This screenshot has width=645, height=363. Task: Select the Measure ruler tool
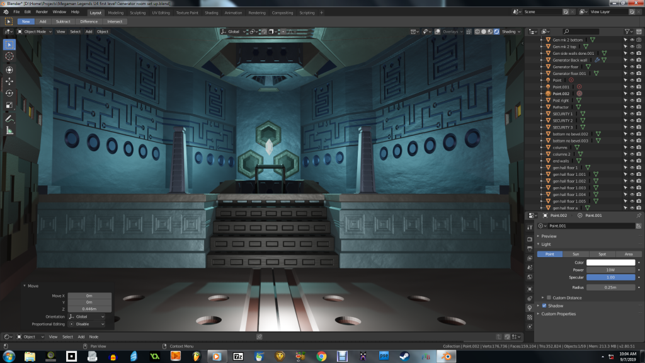tap(9, 131)
